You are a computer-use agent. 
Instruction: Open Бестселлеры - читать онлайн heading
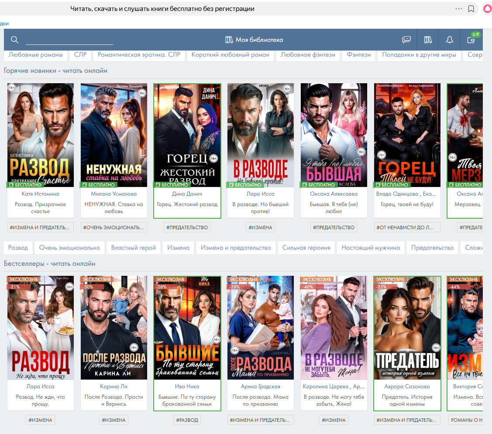[x=50, y=264]
